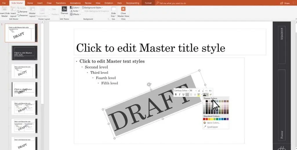Click the 'Second level' text line
Viewport: 297px width, 150px height.
coord(96,67)
